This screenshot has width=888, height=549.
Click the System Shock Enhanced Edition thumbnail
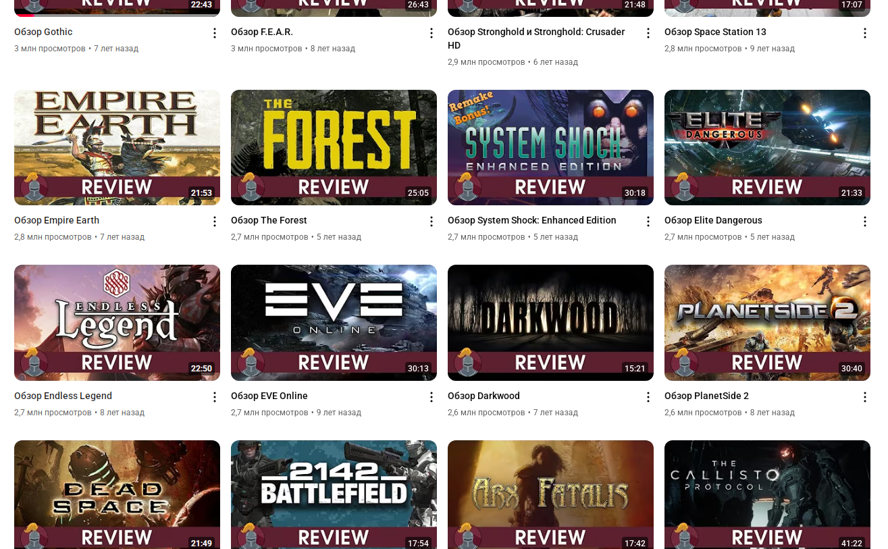coord(550,147)
